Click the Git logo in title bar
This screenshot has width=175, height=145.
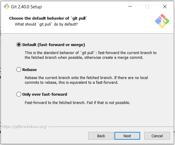coord(7,7)
